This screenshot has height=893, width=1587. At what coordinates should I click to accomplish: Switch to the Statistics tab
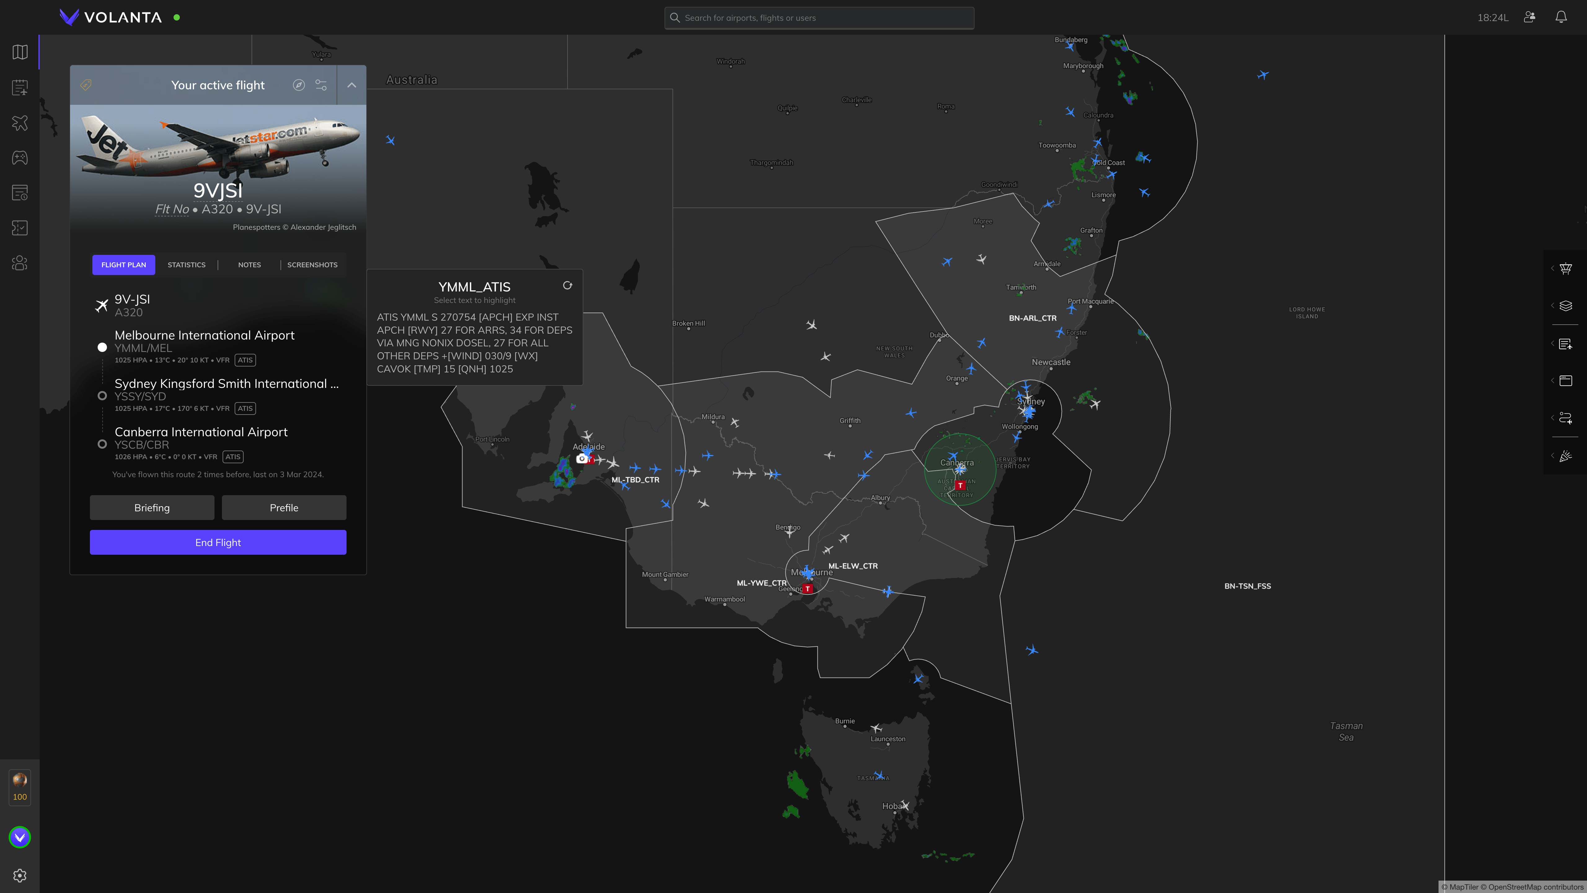point(187,264)
